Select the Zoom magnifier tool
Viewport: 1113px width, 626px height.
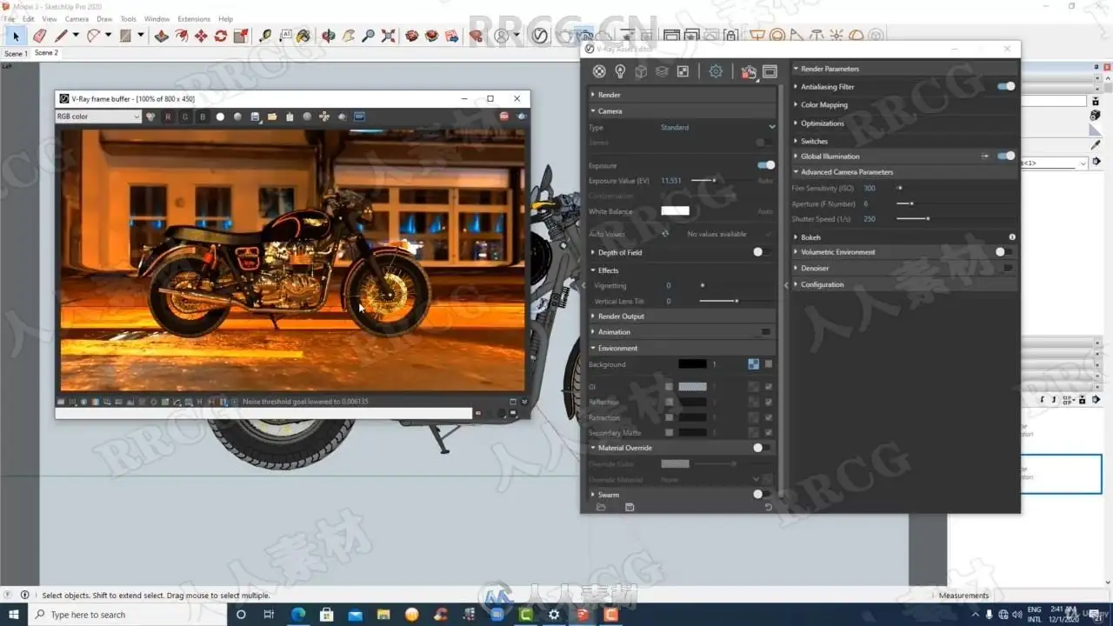point(369,36)
